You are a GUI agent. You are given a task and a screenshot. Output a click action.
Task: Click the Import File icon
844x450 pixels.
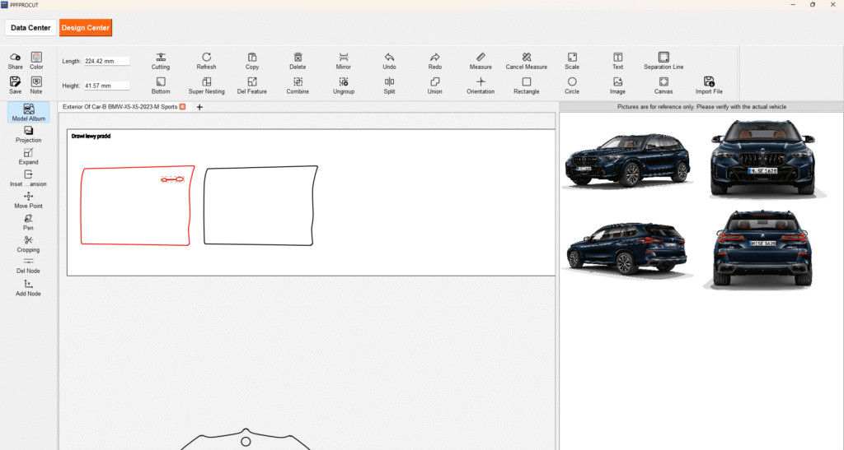tap(709, 81)
